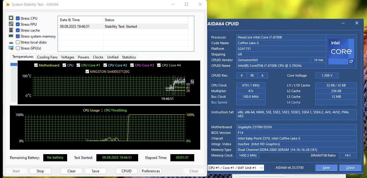Click Close button in CPUID window footer
This screenshot has height=178, width=367.
coord(350,168)
